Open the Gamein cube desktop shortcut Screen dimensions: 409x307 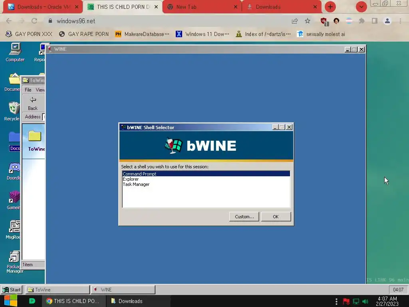[x=14, y=200]
